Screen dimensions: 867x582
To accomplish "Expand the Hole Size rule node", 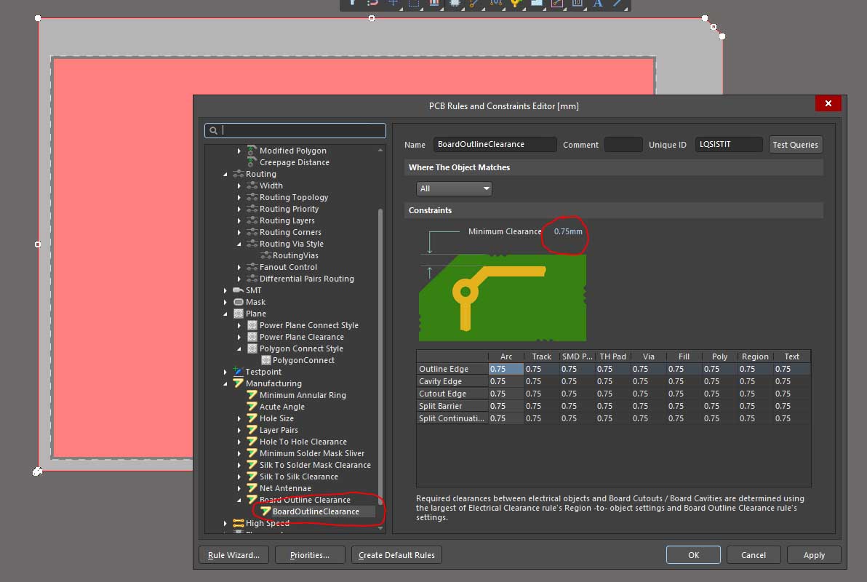I will point(239,418).
